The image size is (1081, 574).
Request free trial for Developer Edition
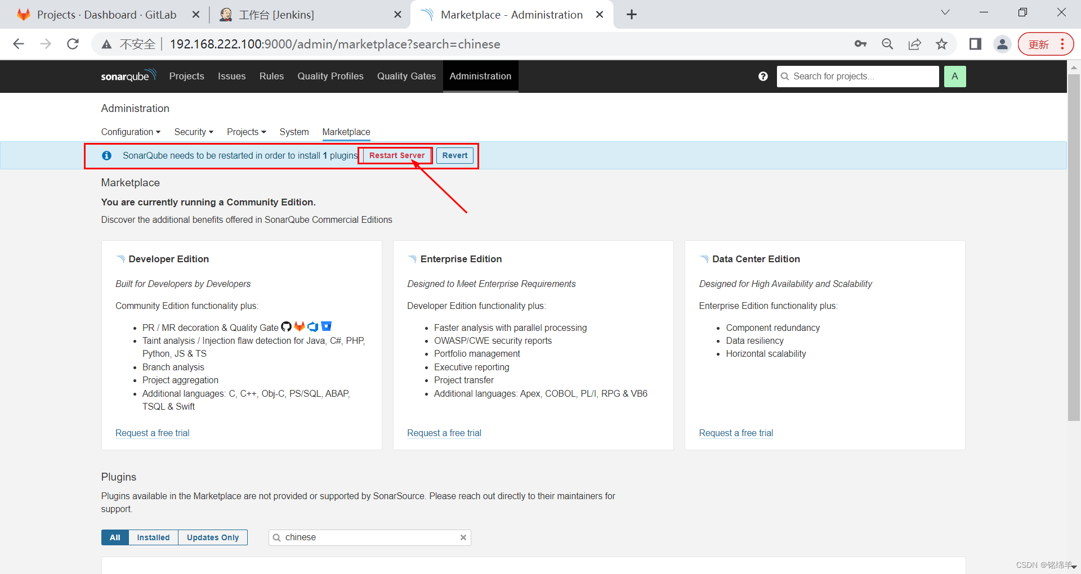tap(152, 433)
